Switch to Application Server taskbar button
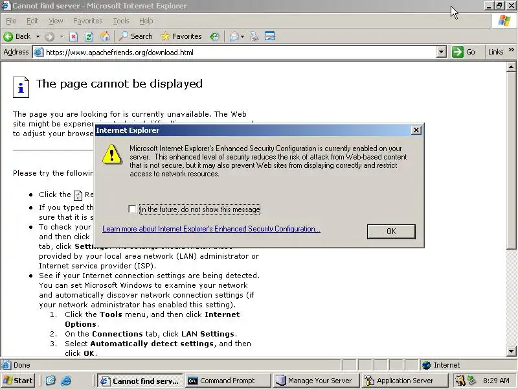The image size is (518, 389). tap(404, 381)
